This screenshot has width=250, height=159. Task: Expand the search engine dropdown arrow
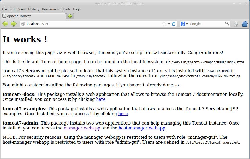pos(187,24)
